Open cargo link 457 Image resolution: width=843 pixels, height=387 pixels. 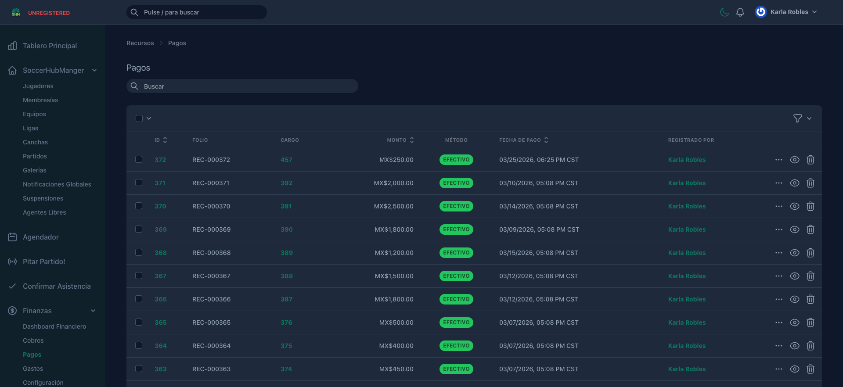coord(286,160)
